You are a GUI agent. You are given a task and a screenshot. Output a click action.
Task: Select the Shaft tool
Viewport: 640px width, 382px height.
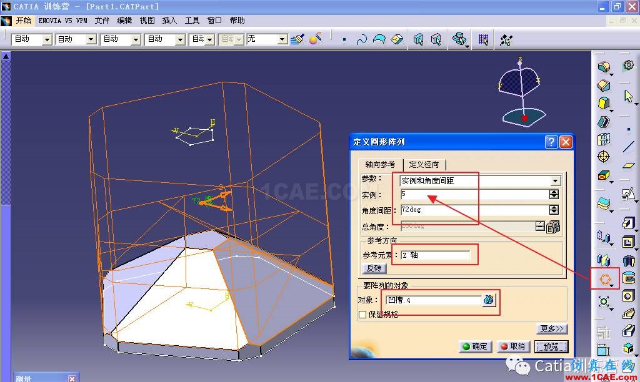(629, 260)
